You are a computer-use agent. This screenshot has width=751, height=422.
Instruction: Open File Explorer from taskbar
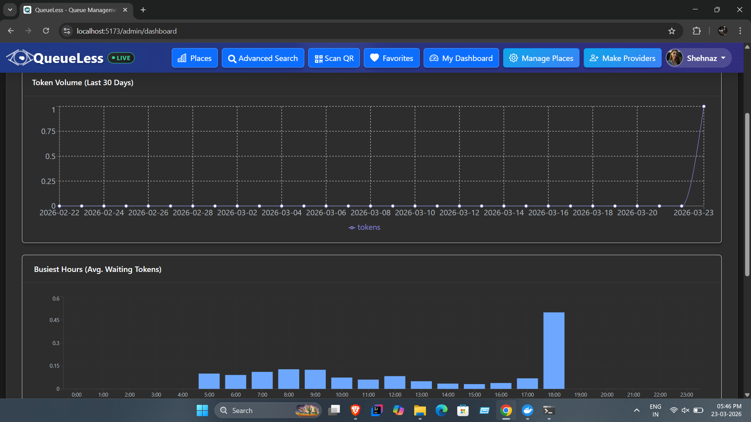(x=420, y=410)
